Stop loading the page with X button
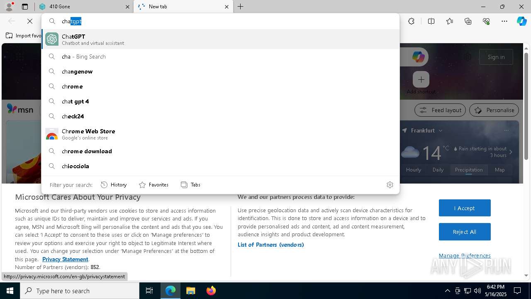Screen dimensions: 531x299 [30, 21]
